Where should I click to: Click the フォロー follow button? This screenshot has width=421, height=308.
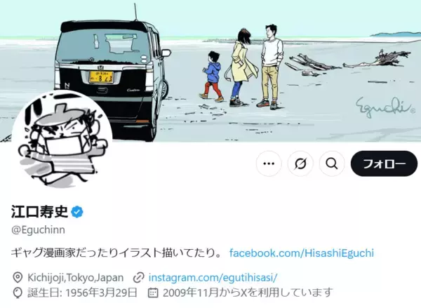click(384, 163)
